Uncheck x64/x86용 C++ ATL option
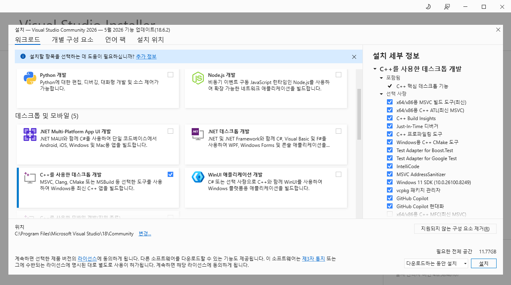Image resolution: width=511 pixels, height=285 pixels. point(390,110)
